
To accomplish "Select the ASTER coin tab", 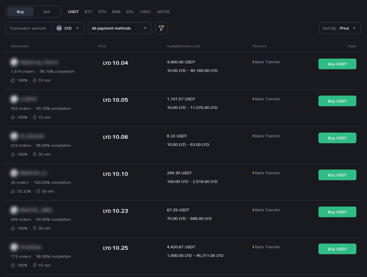I will tap(163, 12).
